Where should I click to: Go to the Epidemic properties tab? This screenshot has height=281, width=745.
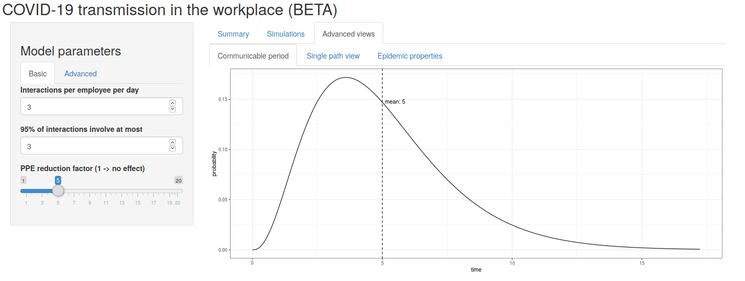coord(410,56)
